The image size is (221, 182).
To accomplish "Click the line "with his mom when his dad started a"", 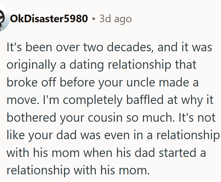I will tap(106, 153).
